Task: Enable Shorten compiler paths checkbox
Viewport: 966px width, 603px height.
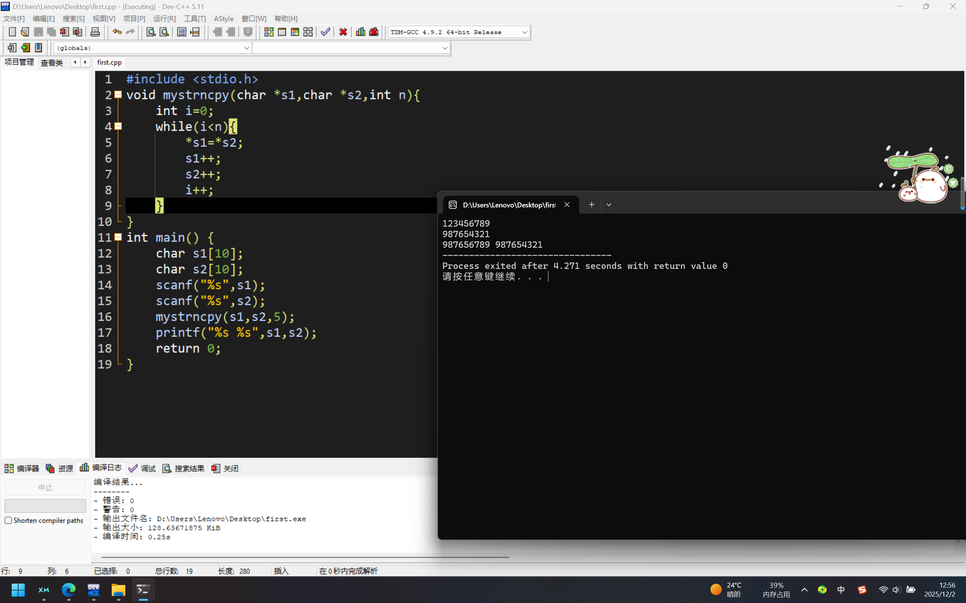Action: click(x=8, y=520)
